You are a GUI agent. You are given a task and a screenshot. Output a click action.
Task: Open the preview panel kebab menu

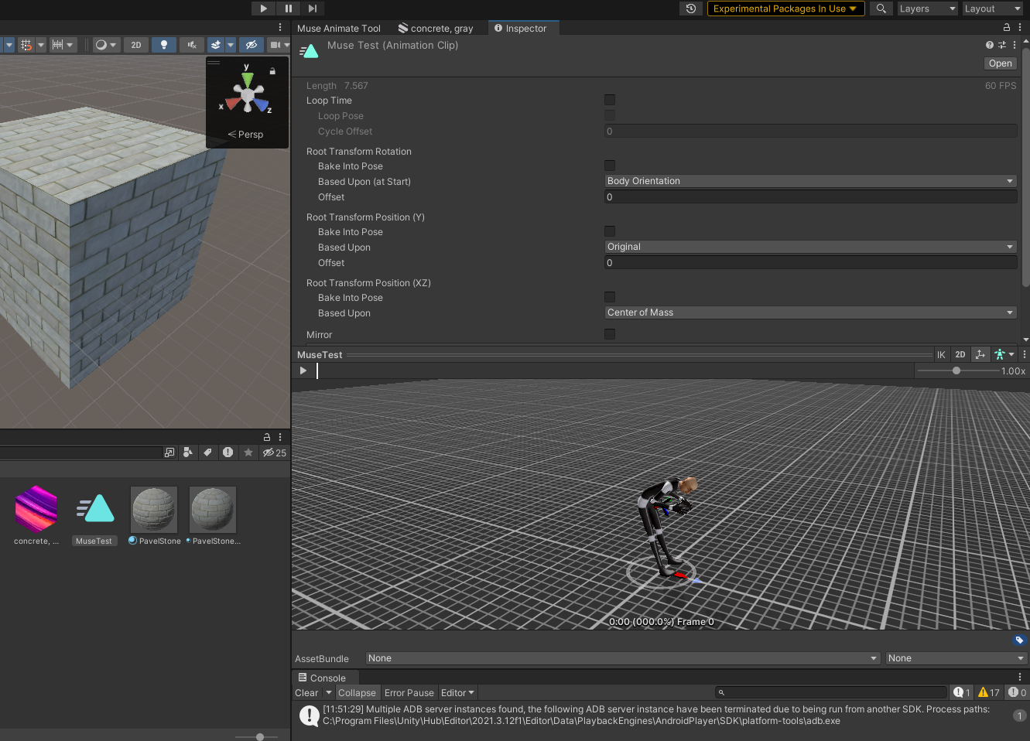click(1024, 355)
